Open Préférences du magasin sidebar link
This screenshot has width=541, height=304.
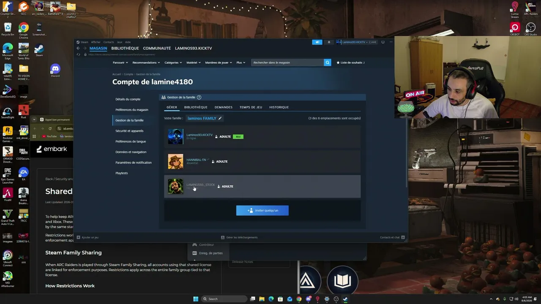(x=132, y=110)
